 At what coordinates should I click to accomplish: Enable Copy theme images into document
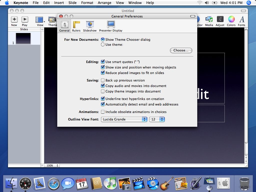tap(103, 91)
